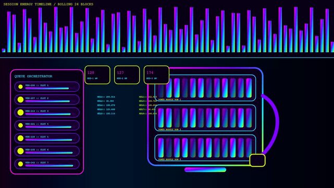Click the yellow status dot for Slot 3

[20, 112]
